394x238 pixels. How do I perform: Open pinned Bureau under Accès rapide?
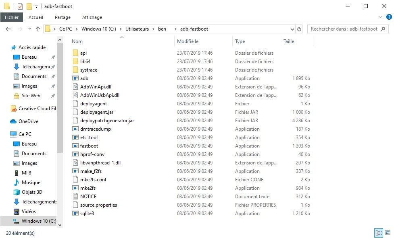click(29, 57)
